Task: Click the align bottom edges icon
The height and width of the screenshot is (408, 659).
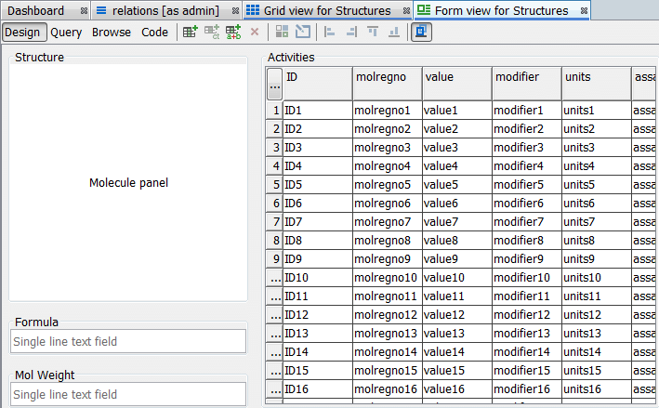Action: [x=393, y=32]
